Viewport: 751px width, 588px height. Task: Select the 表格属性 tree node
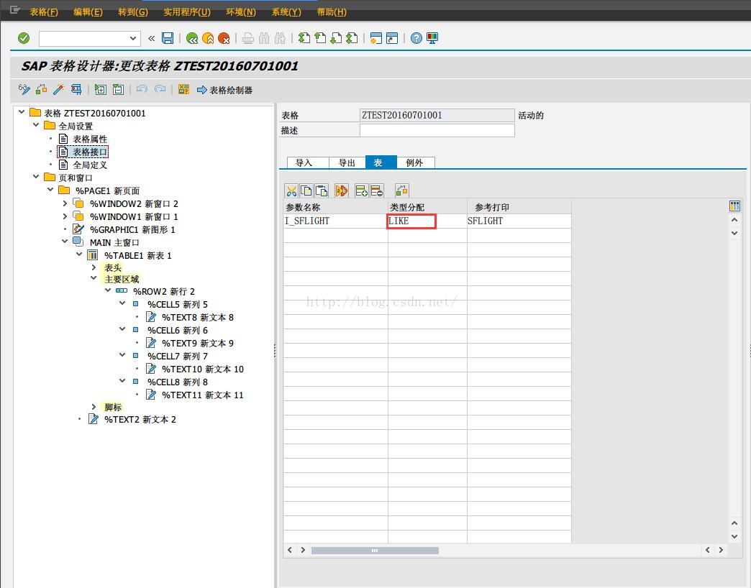(x=90, y=139)
